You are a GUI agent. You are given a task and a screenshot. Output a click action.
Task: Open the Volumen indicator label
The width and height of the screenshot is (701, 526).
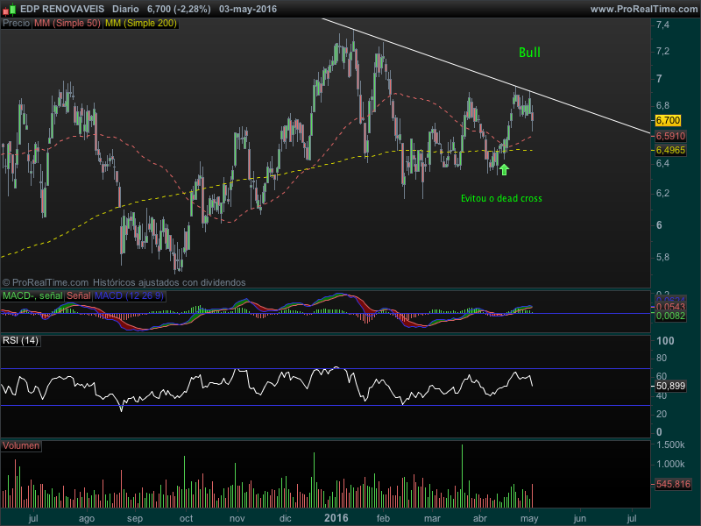pos(21,446)
